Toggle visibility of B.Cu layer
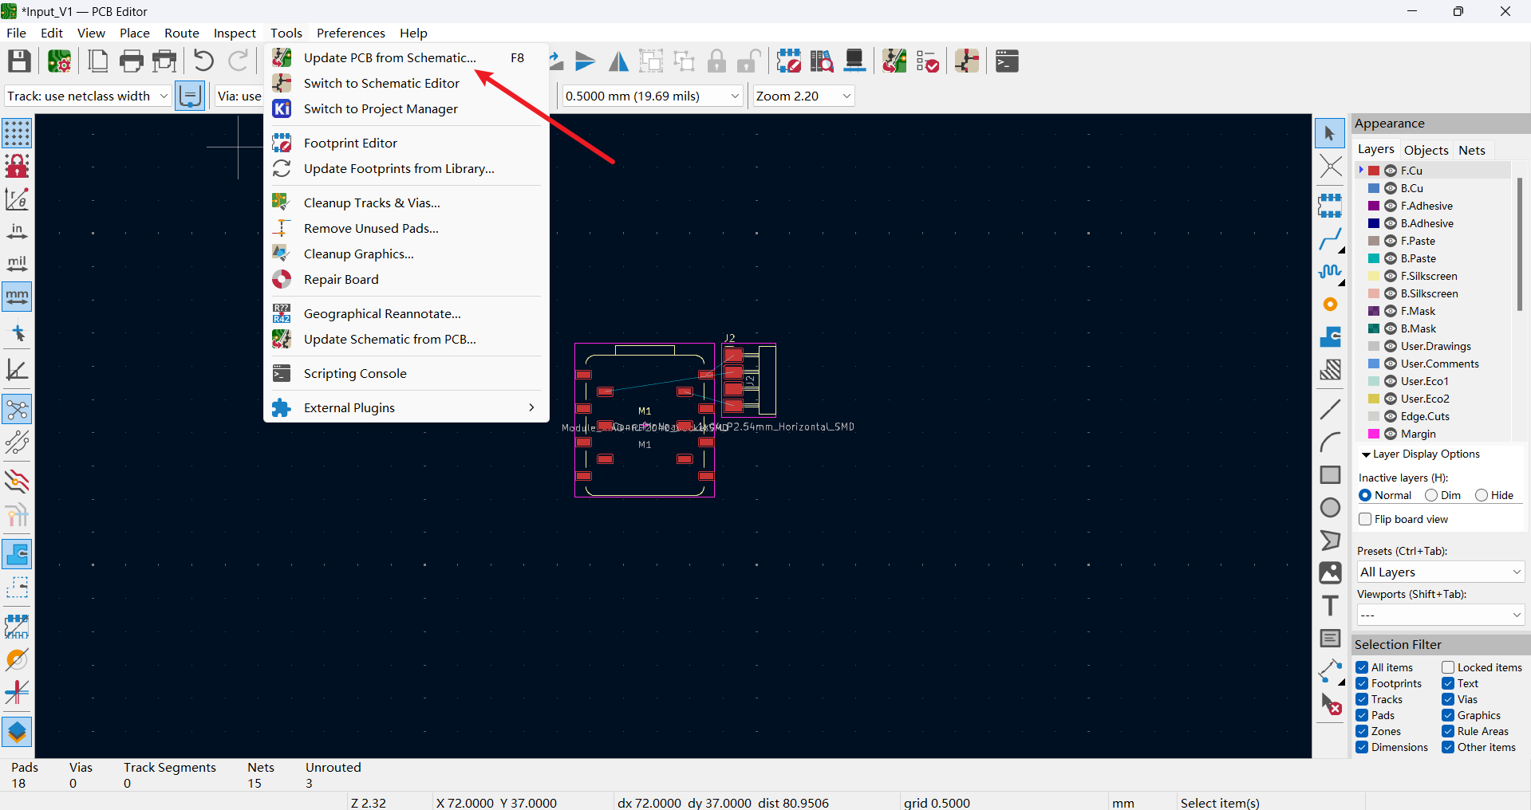Viewport: 1531px width, 810px height. tap(1391, 188)
